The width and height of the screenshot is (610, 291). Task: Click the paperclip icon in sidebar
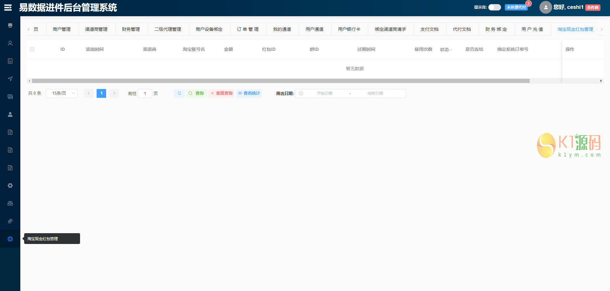[10, 221]
